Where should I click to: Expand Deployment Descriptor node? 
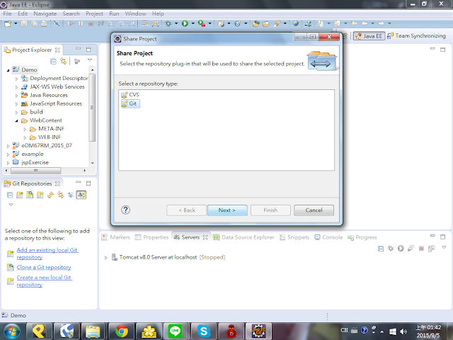click(x=16, y=79)
